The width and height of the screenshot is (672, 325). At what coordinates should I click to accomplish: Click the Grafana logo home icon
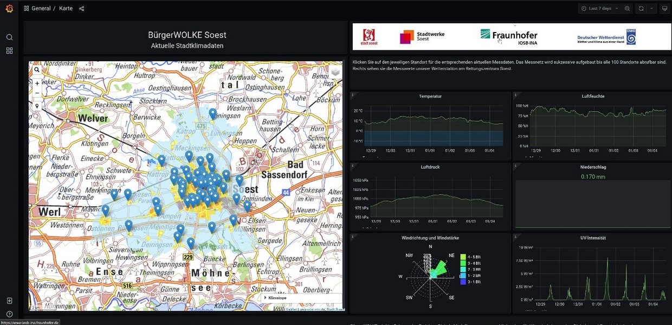tap(9, 9)
